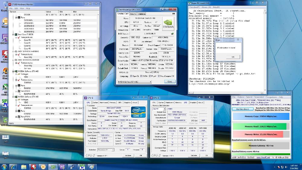Viewport: 302px width, 170px height.
Task: Click the Super PI output vertical scrollbar
Action: [x=265, y=50]
